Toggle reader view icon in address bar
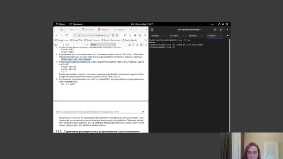283x159 pixels. pos(113,35)
